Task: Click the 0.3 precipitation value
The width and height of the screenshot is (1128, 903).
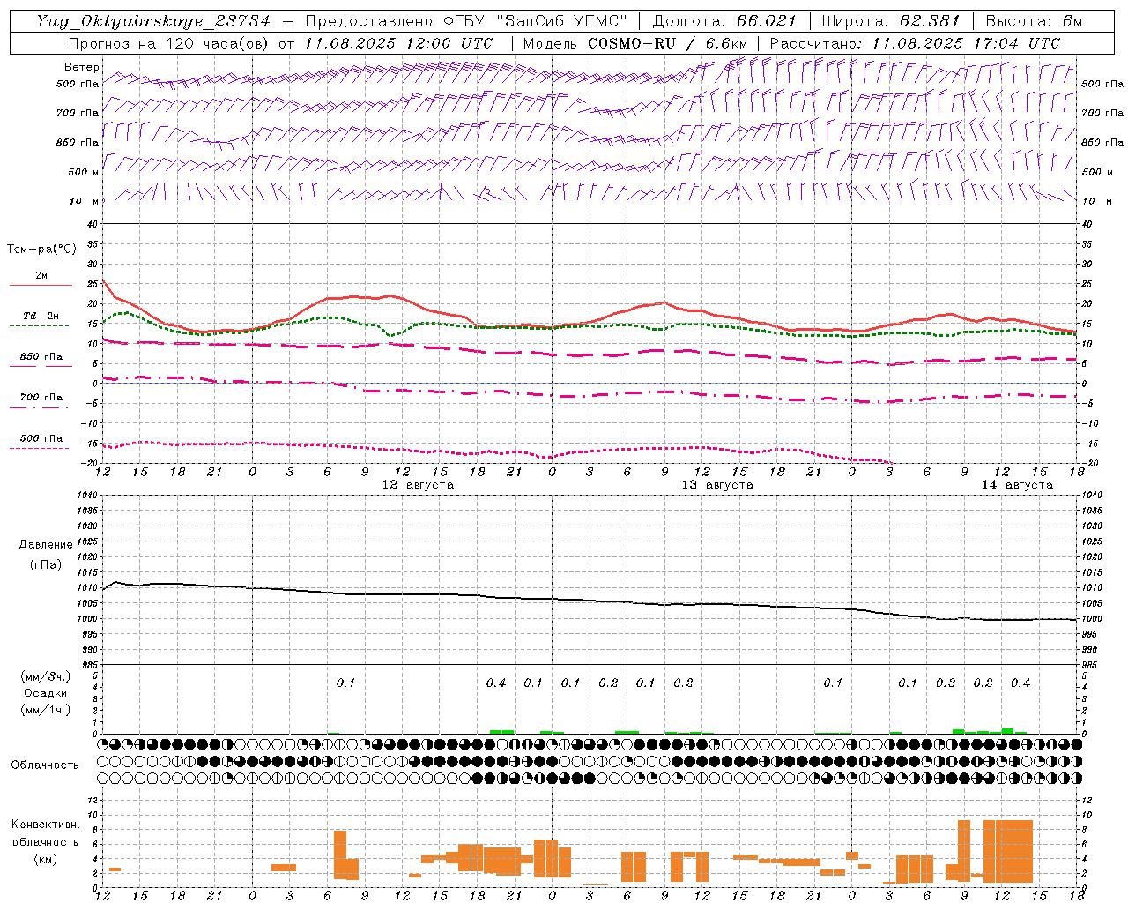Action: point(946,683)
